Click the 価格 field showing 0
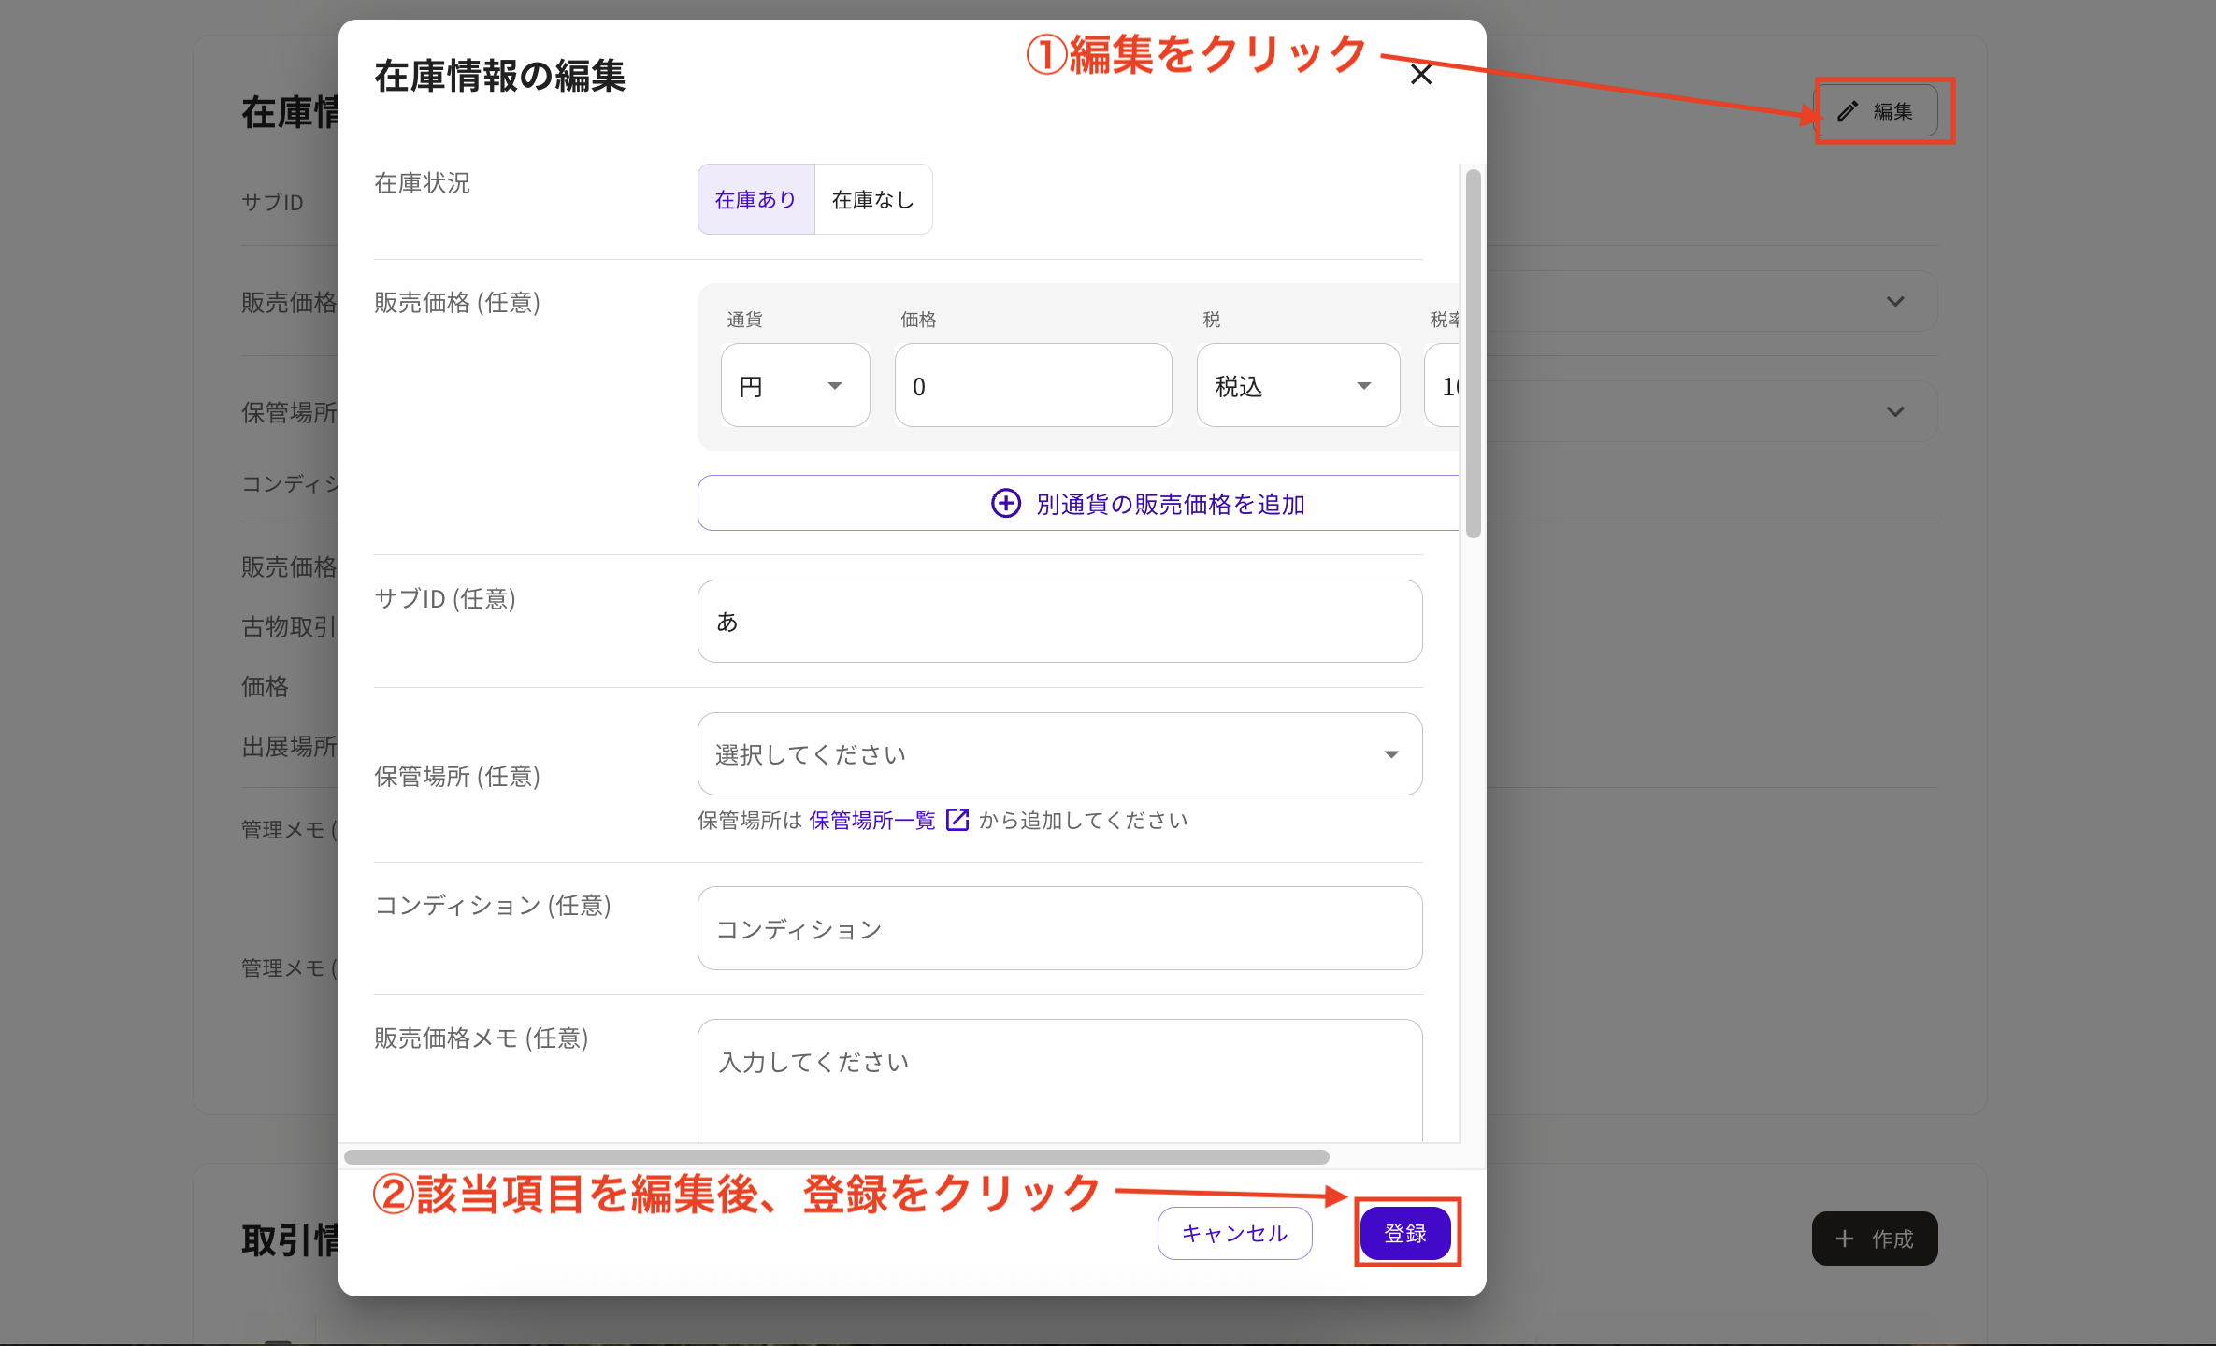The width and height of the screenshot is (2216, 1346). (1032, 385)
